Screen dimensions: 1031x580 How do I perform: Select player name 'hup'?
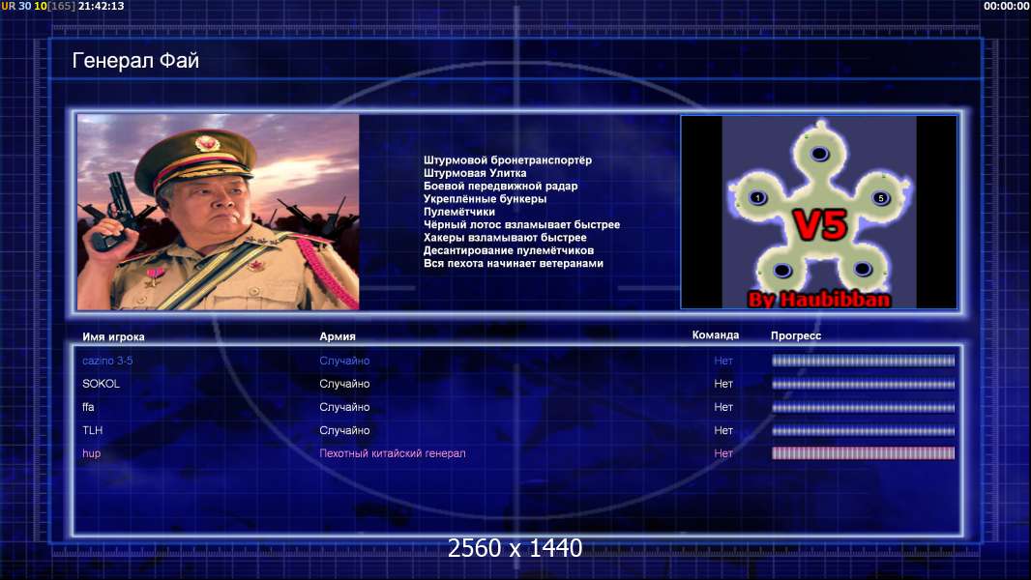(x=91, y=454)
